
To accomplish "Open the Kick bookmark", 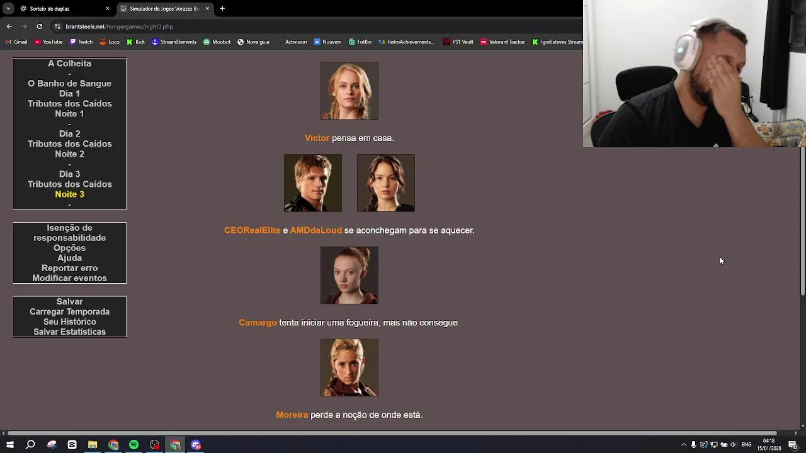I will tap(136, 42).
